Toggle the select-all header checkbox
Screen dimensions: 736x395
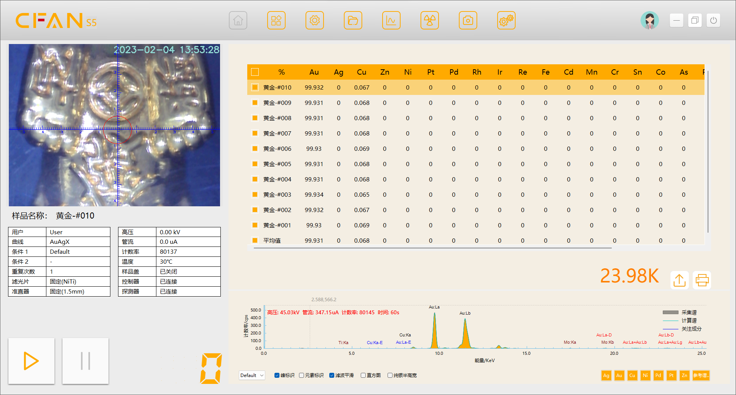255,72
